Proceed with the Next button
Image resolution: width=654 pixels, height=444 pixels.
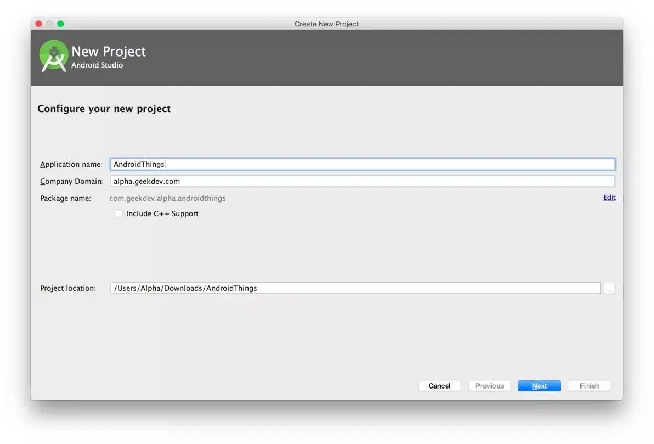click(539, 386)
